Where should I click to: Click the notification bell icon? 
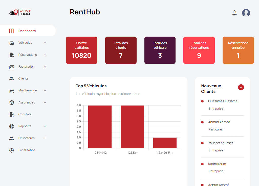[234, 13]
